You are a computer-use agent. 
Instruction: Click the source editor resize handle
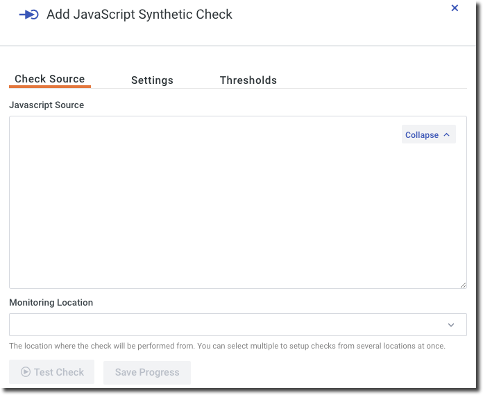(x=463, y=285)
